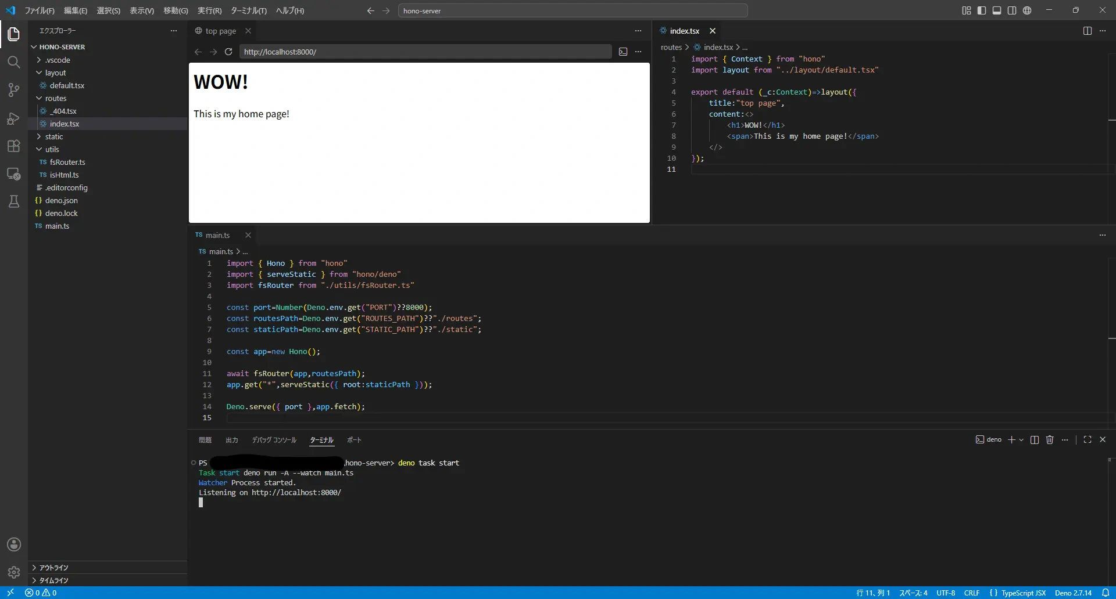Split the terminal panel
This screenshot has width=1116, height=599.
(1035, 439)
